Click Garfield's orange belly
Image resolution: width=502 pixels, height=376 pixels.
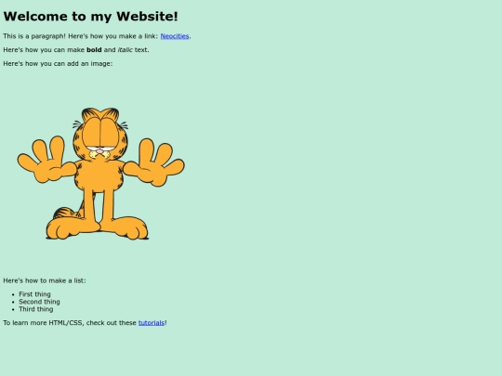coord(99,175)
